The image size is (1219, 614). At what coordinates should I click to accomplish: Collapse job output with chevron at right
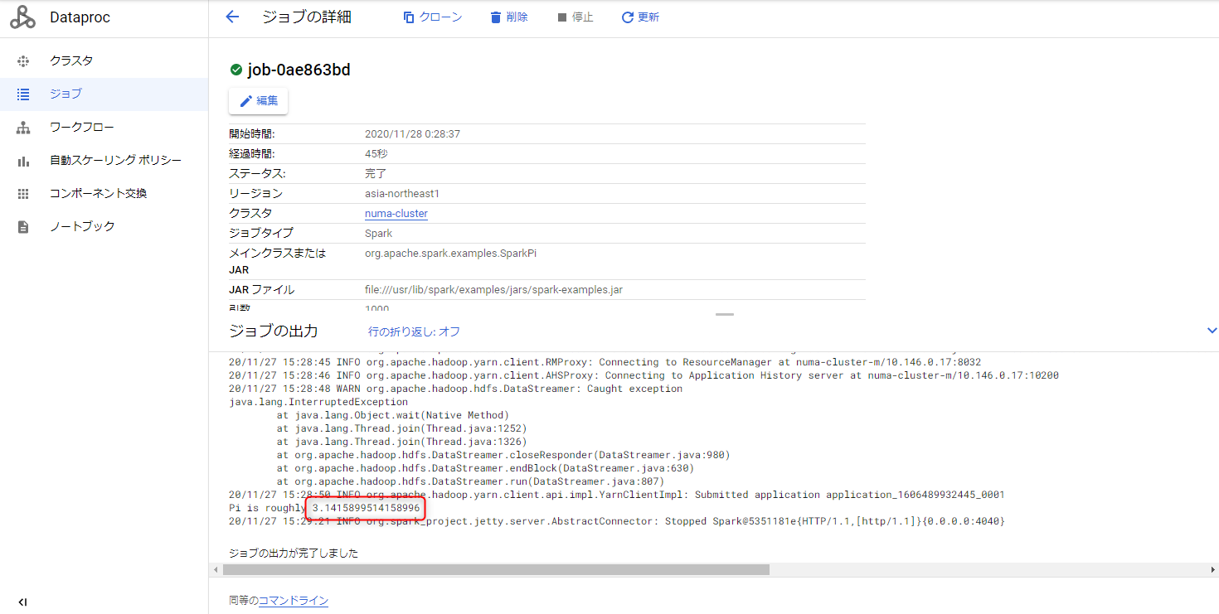(x=1212, y=331)
